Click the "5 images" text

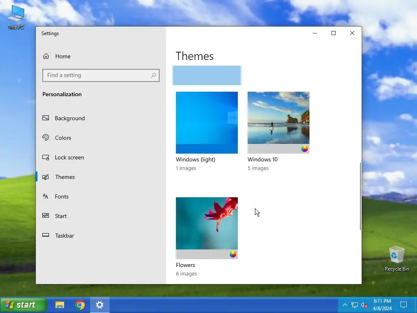pyautogui.click(x=258, y=168)
